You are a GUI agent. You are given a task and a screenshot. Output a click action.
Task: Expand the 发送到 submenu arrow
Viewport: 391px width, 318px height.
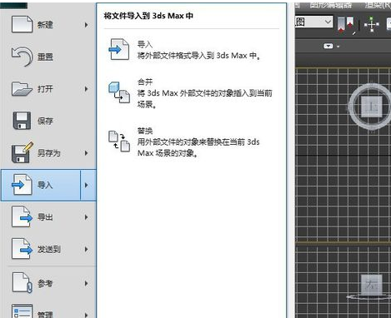tap(87, 249)
